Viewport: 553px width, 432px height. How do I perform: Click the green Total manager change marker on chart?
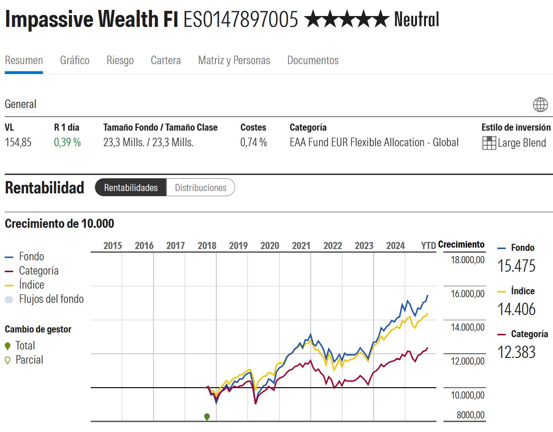click(207, 416)
